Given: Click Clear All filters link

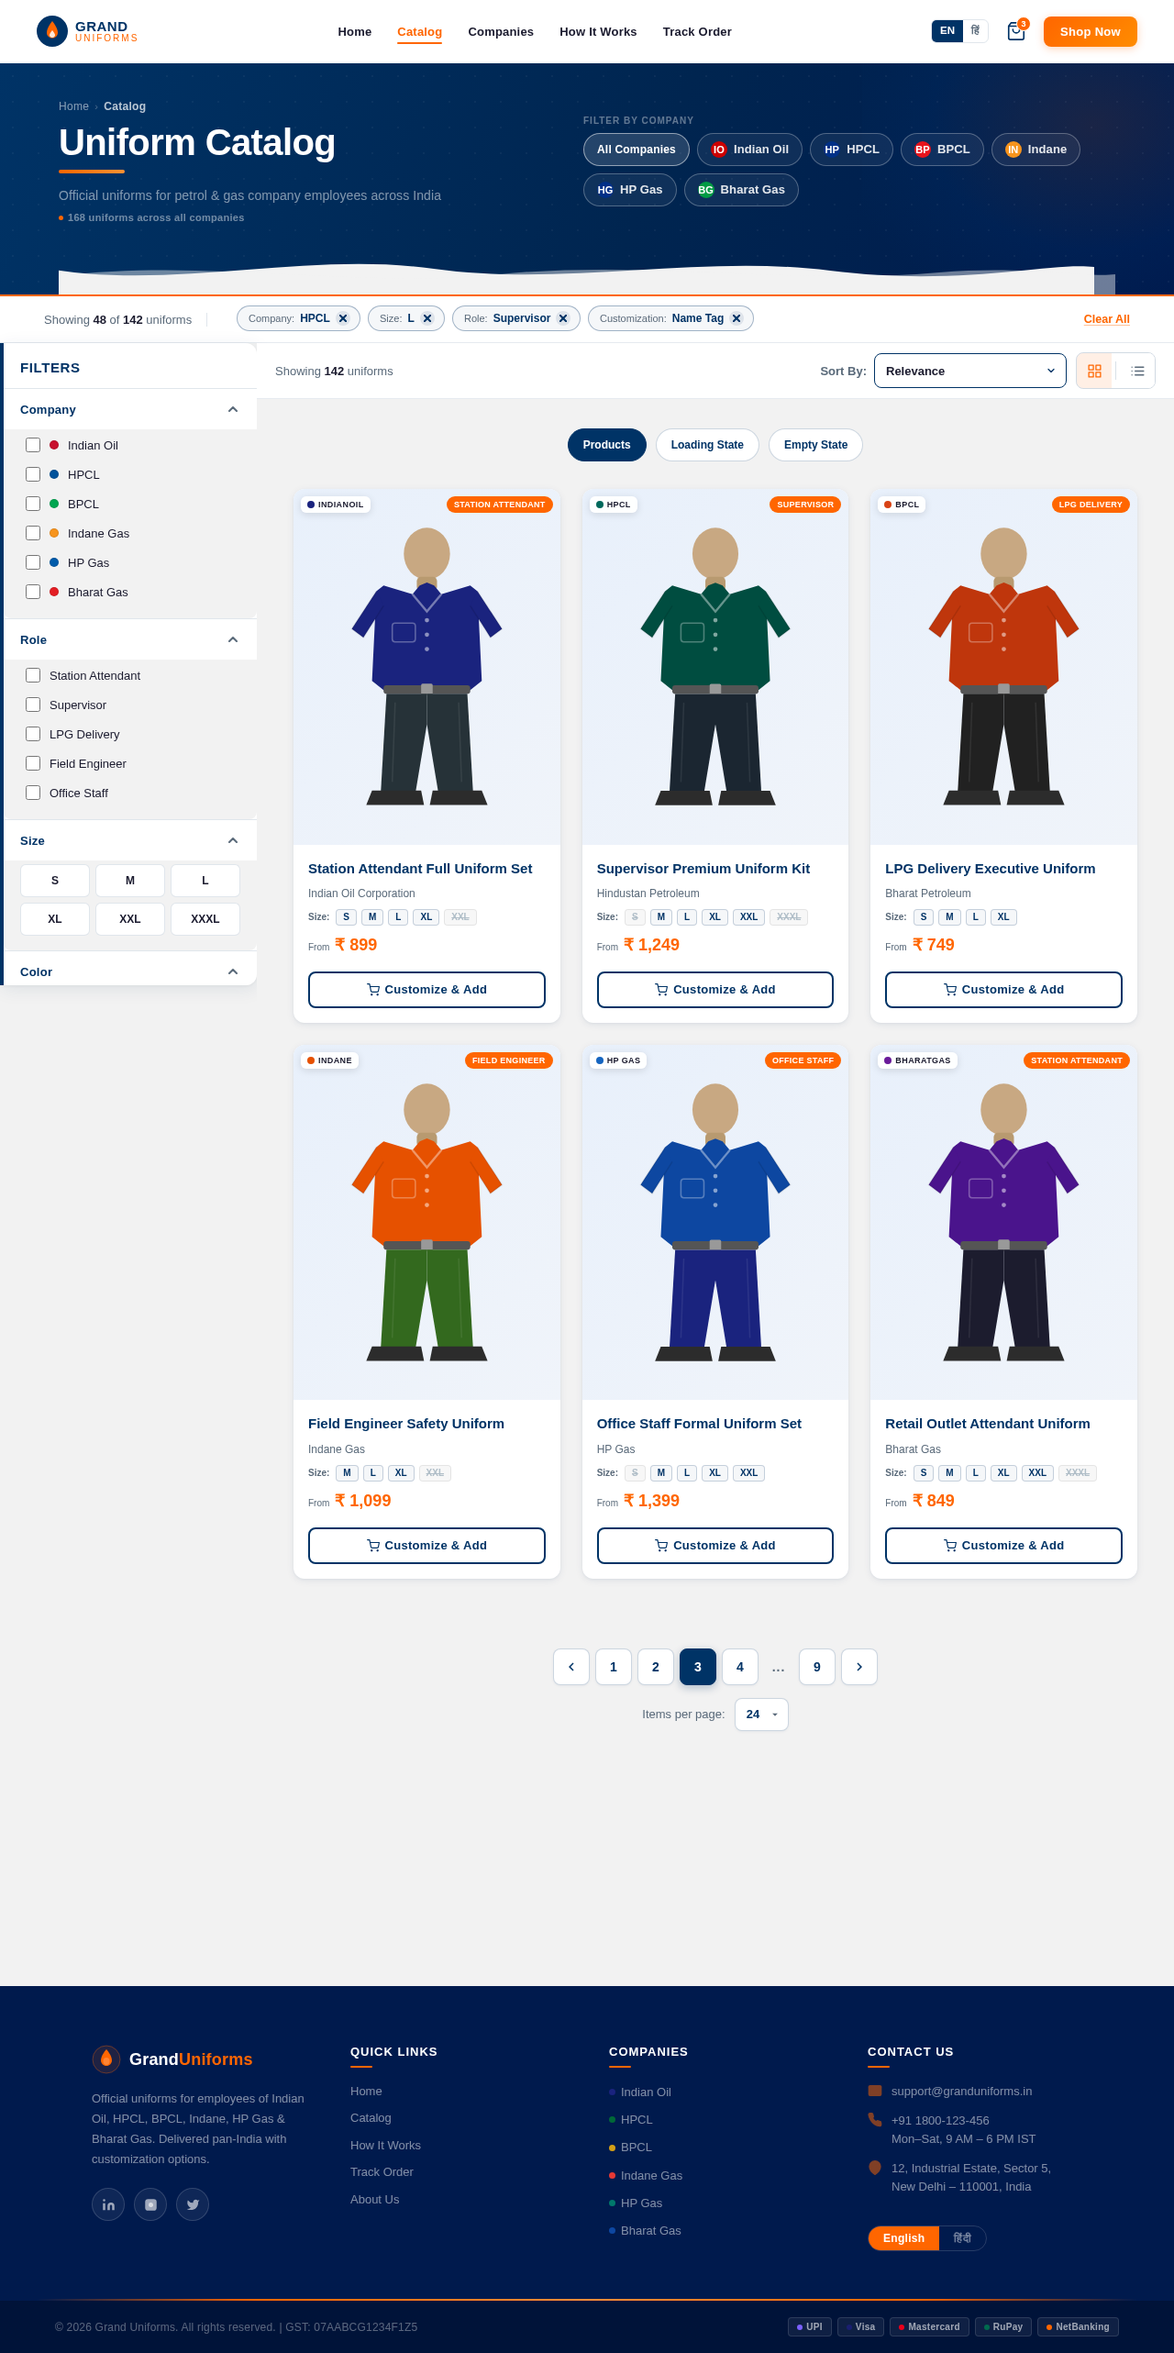Looking at the screenshot, I should pos(1106,319).
